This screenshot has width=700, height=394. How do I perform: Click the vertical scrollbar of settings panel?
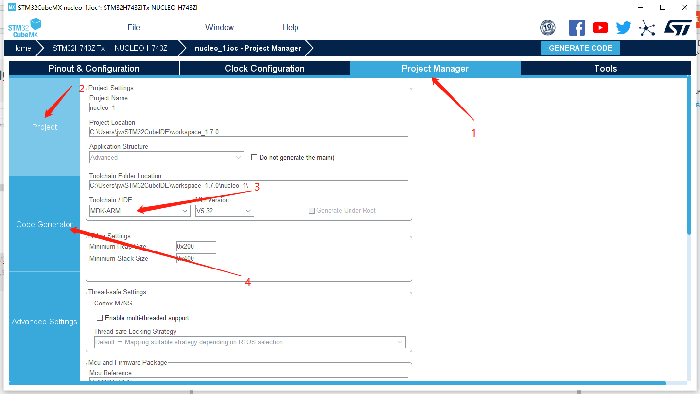coord(689,156)
